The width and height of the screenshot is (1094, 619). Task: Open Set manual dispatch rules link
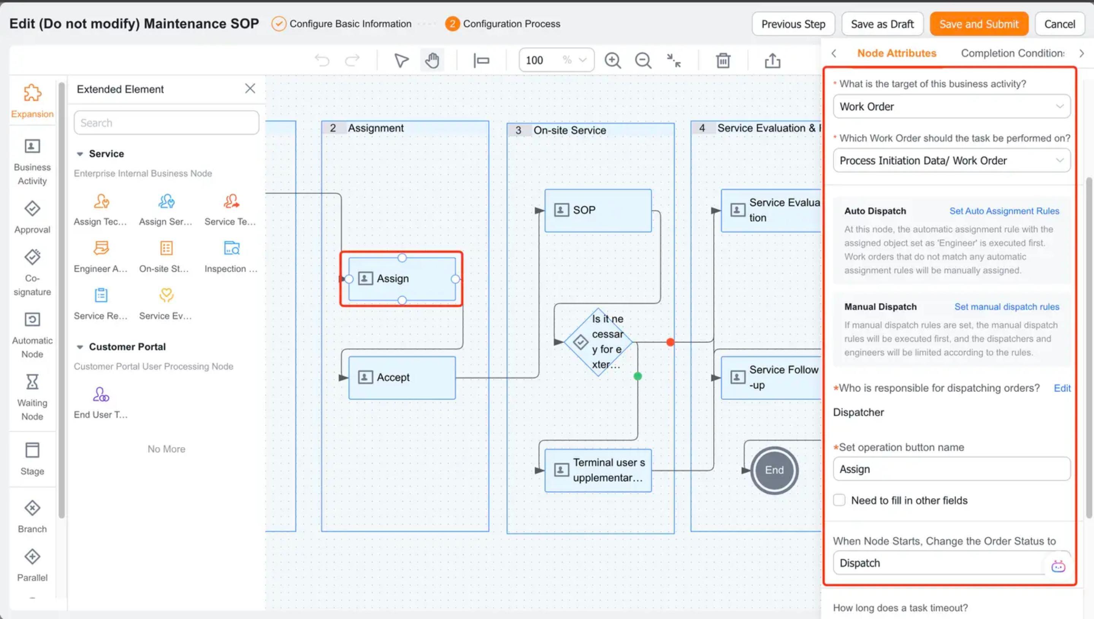pos(1007,306)
